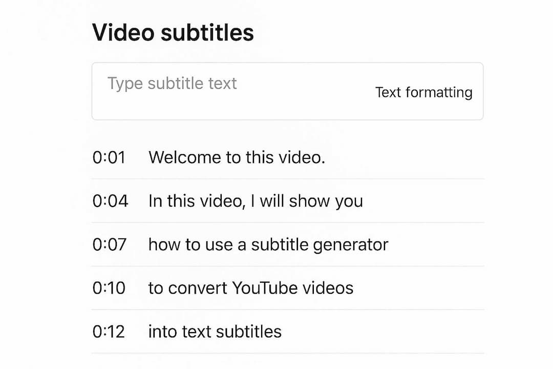553x369 pixels.
Task: Click the 'into text subtitles' subtitle entry
Action: [215, 332]
